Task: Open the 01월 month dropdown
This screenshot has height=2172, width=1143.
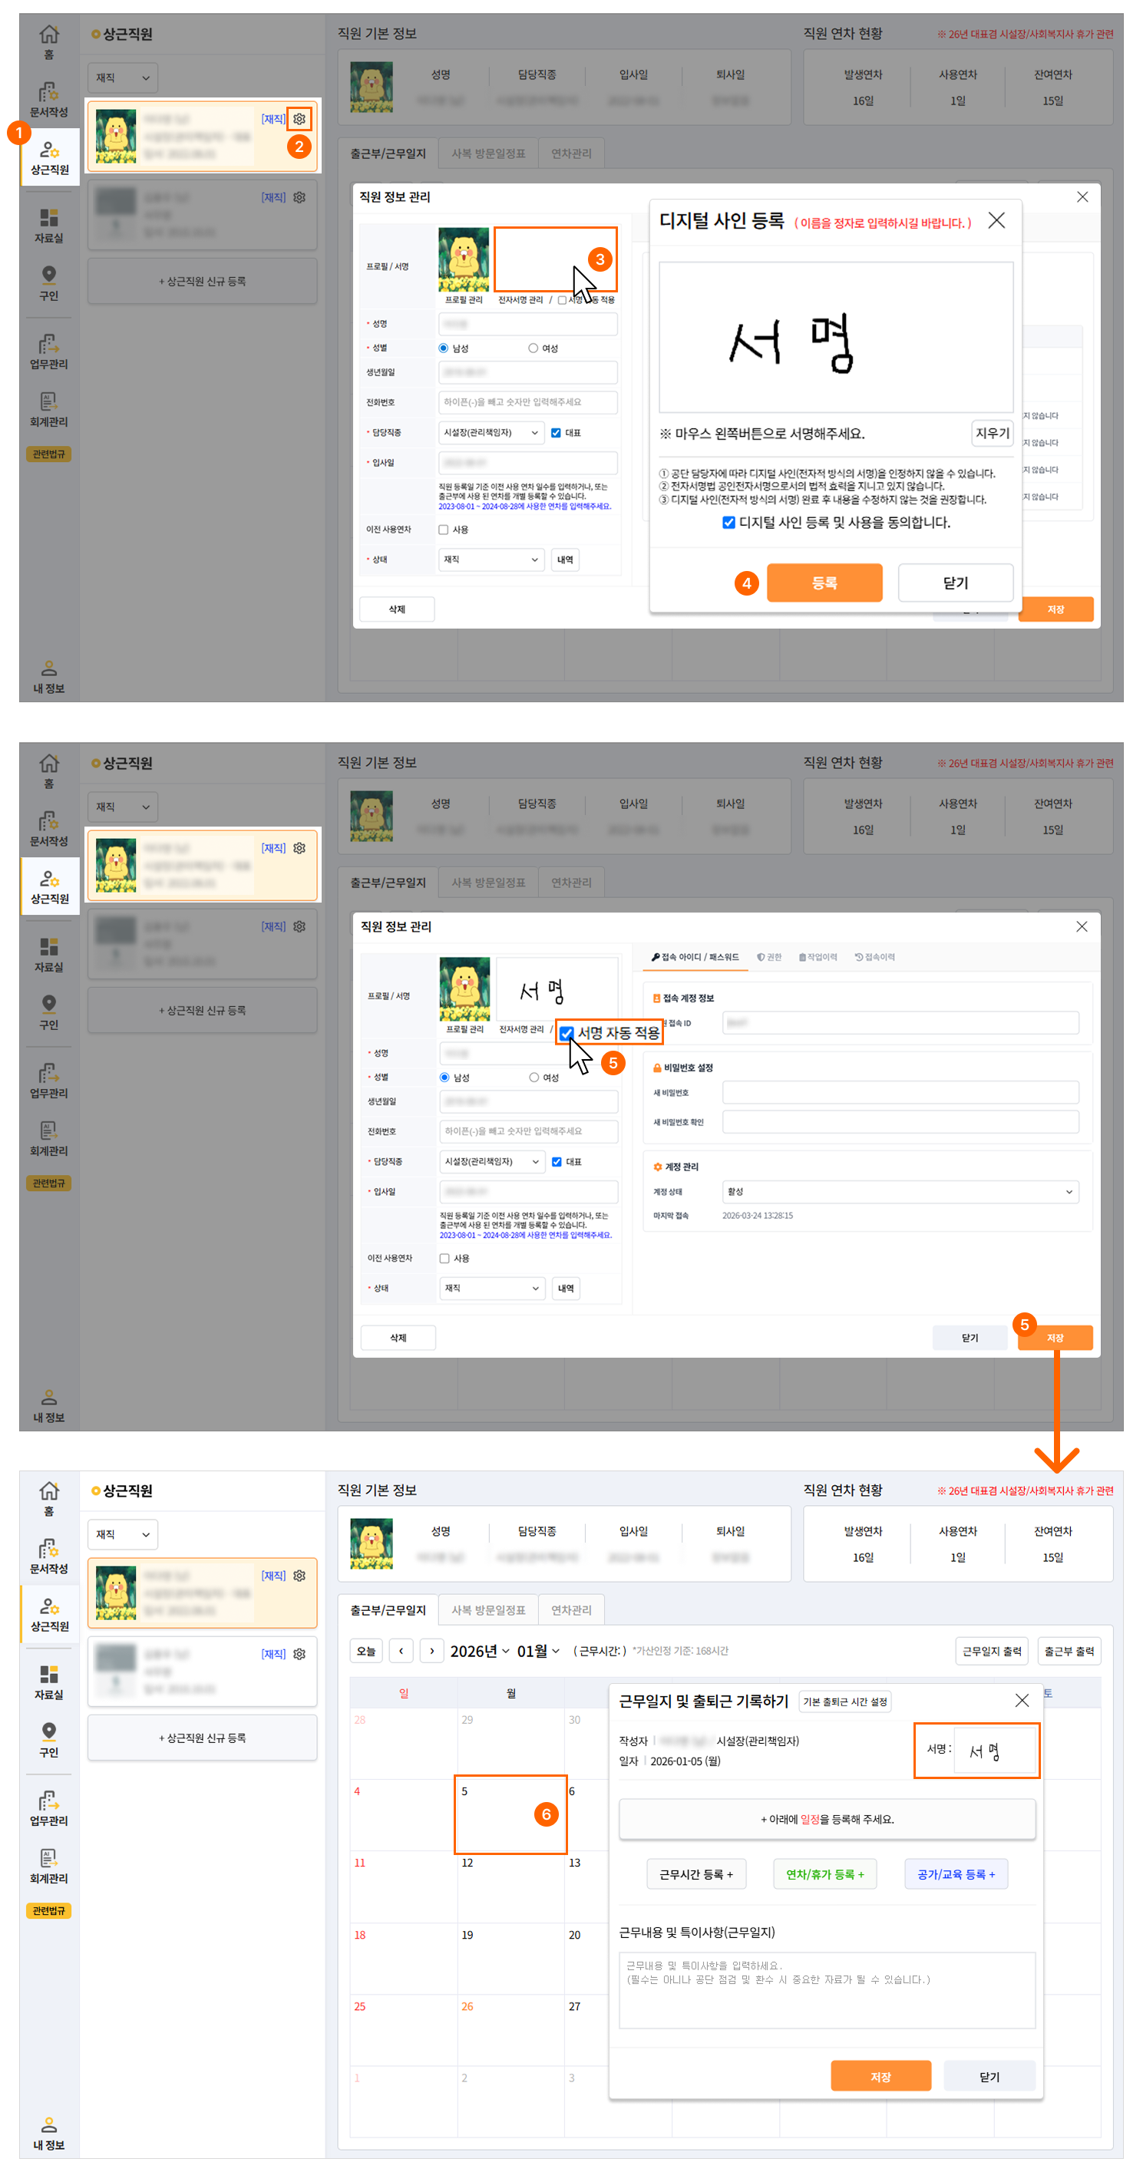Action: click(538, 1651)
